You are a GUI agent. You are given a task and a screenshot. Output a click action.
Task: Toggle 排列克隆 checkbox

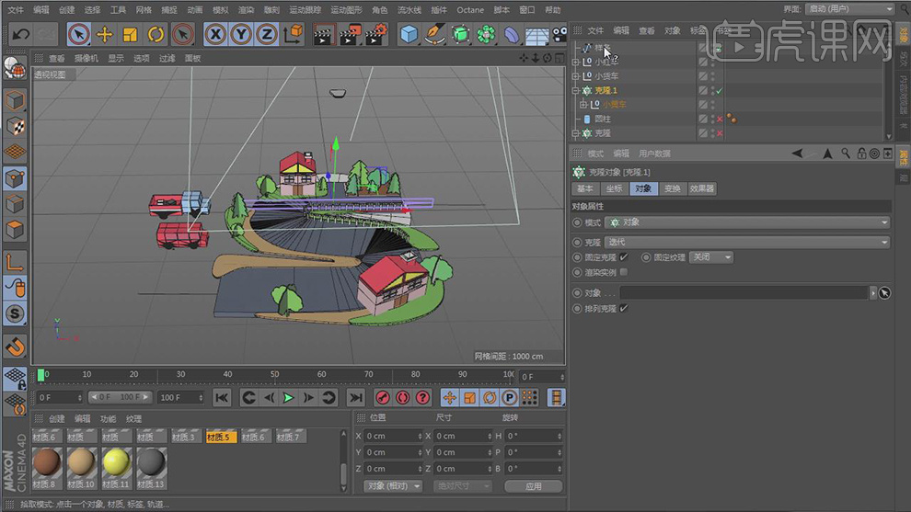(x=623, y=308)
